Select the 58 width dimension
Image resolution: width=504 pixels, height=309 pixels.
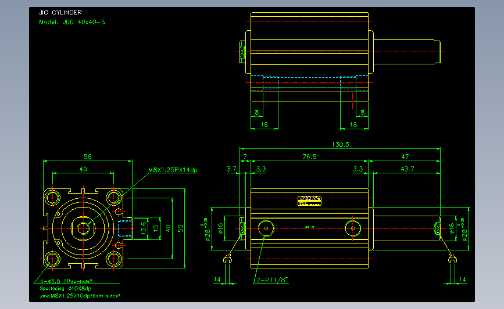click(87, 157)
